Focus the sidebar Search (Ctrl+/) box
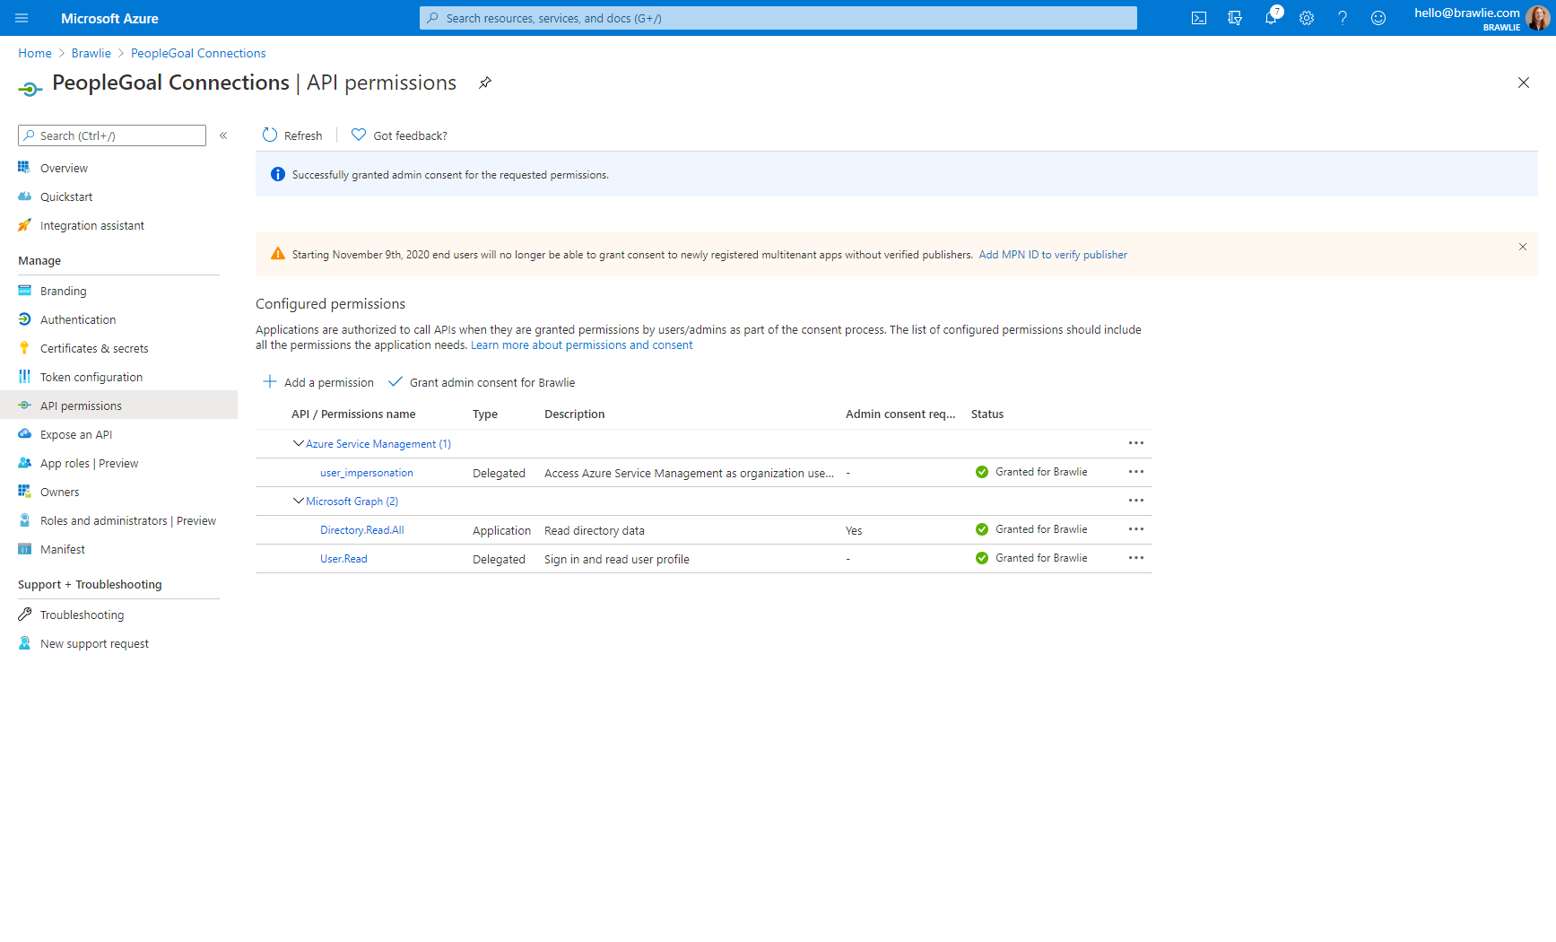The image size is (1556, 942). click(112, 135)
